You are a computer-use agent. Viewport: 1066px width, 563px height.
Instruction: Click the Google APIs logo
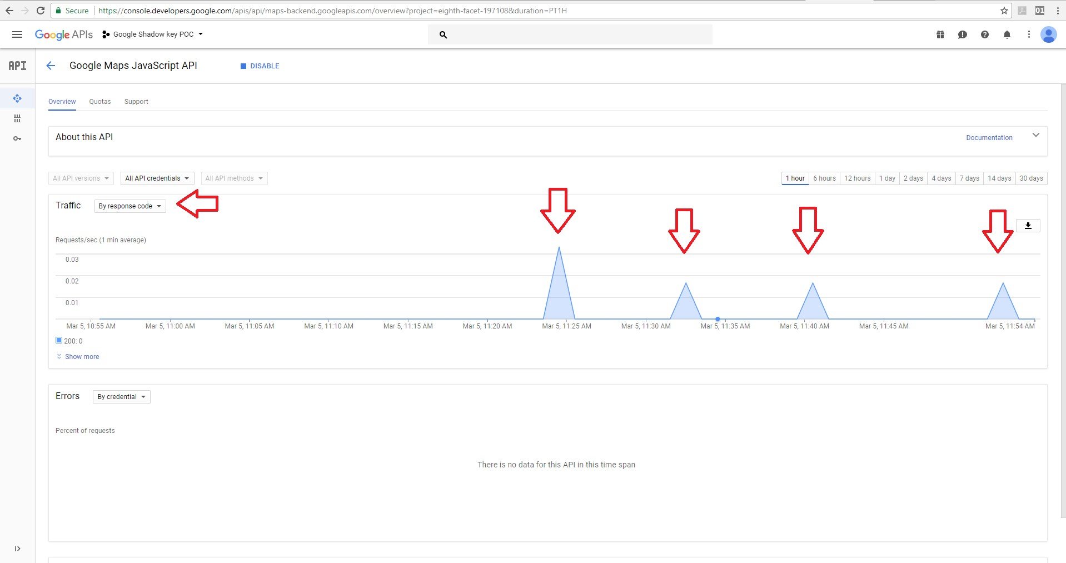click(x=63, y=34)
